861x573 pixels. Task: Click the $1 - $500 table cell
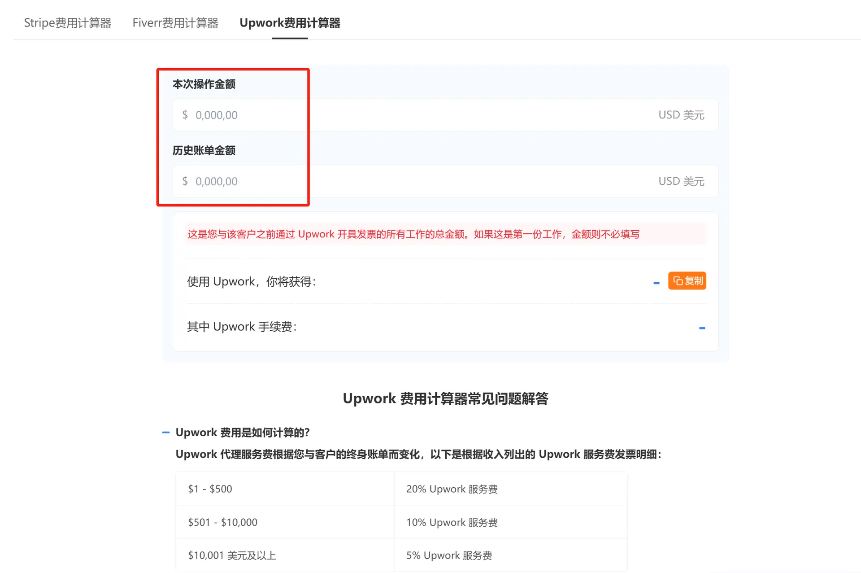pos(285,489)
